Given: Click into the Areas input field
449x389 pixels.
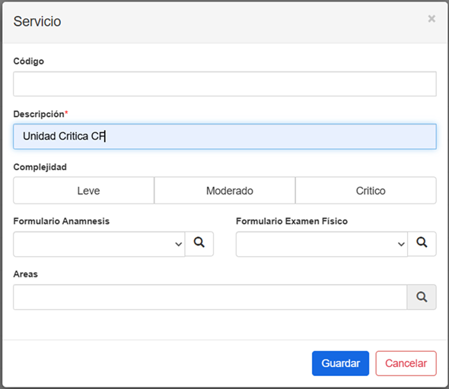Looking at the screenshot, I should click(210, 297).
